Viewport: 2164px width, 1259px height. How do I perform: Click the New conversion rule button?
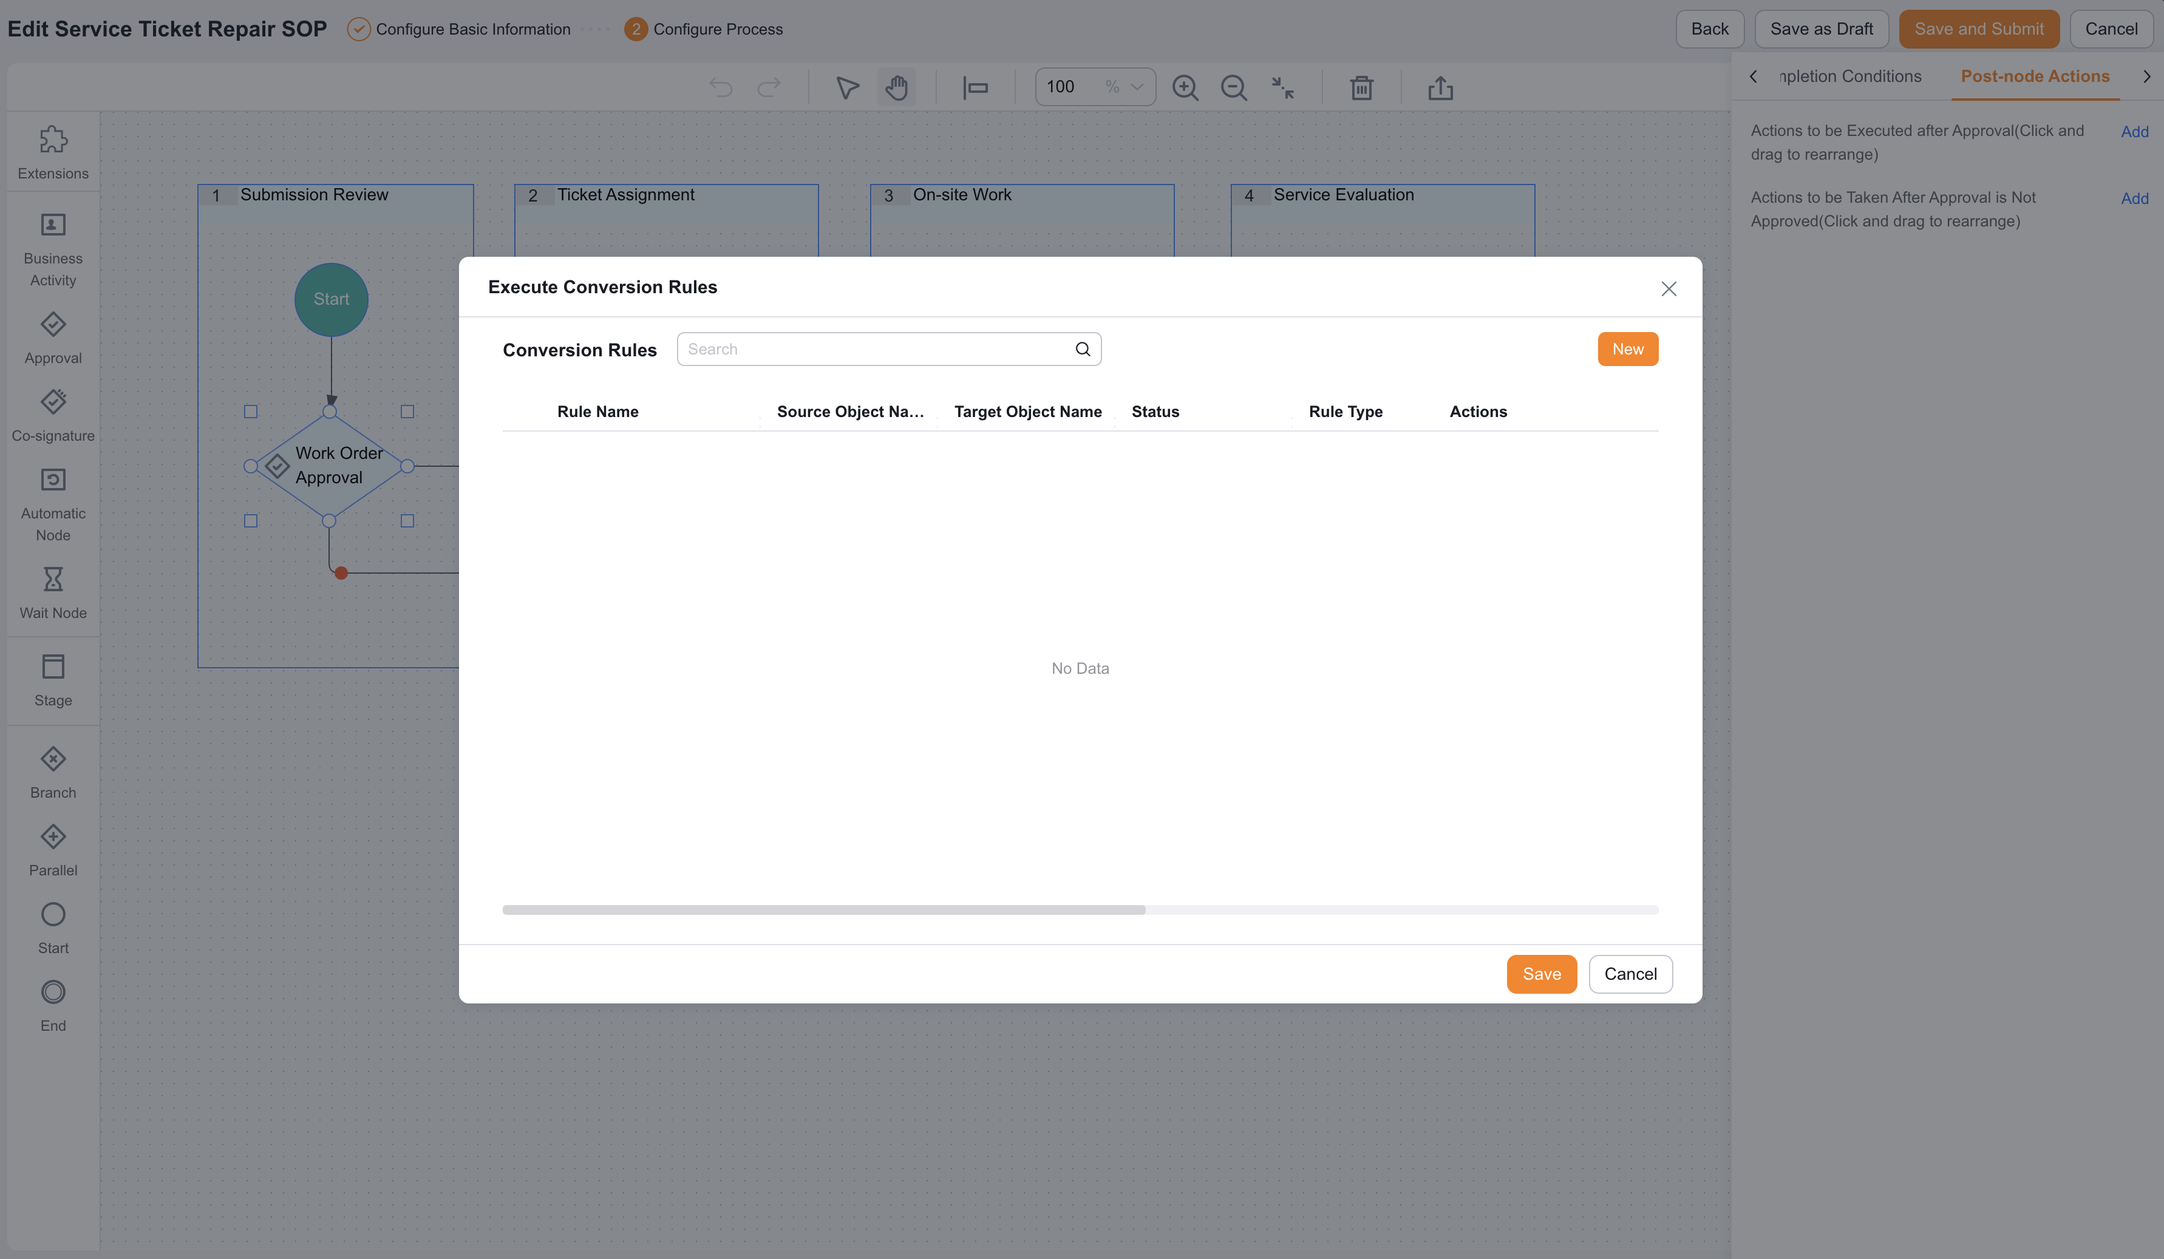pos(1628,350)
